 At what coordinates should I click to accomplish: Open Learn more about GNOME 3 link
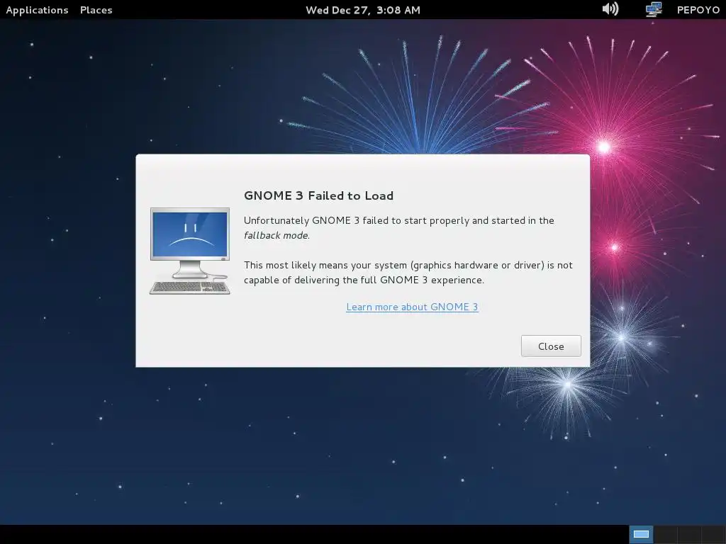click(x=412, y=307)
